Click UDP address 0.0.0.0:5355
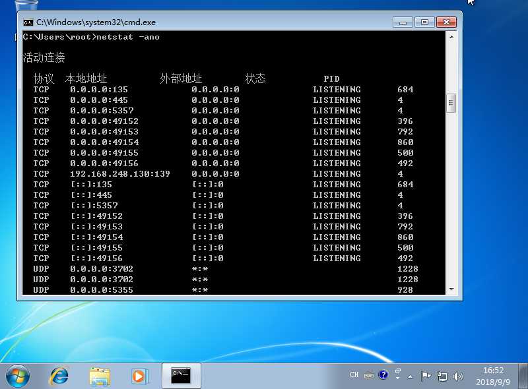 [102, 289]
